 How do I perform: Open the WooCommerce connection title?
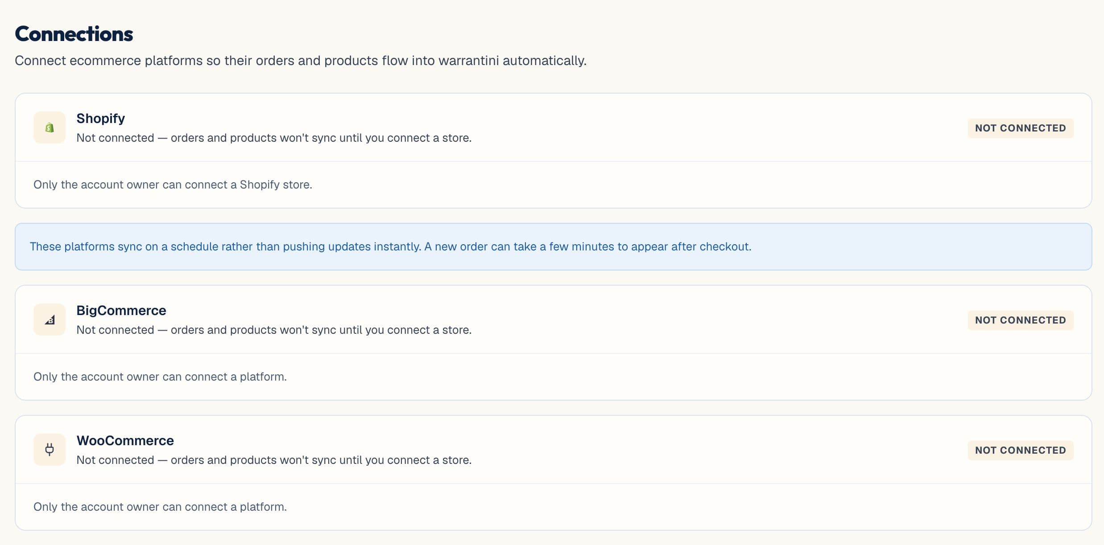(x=125, y=440)
